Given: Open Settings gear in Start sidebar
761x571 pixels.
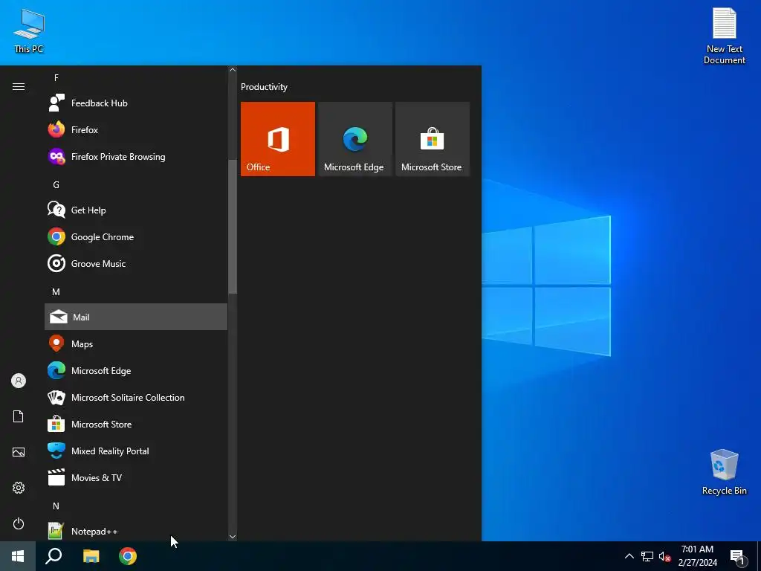Looking at the screenshot, I should point(19,488).
